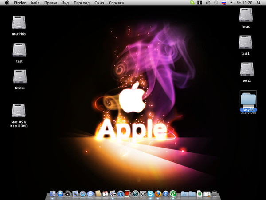Open System Preferences in the Dock
This screenshot has width=266, height=200.
tap(143, 193)
